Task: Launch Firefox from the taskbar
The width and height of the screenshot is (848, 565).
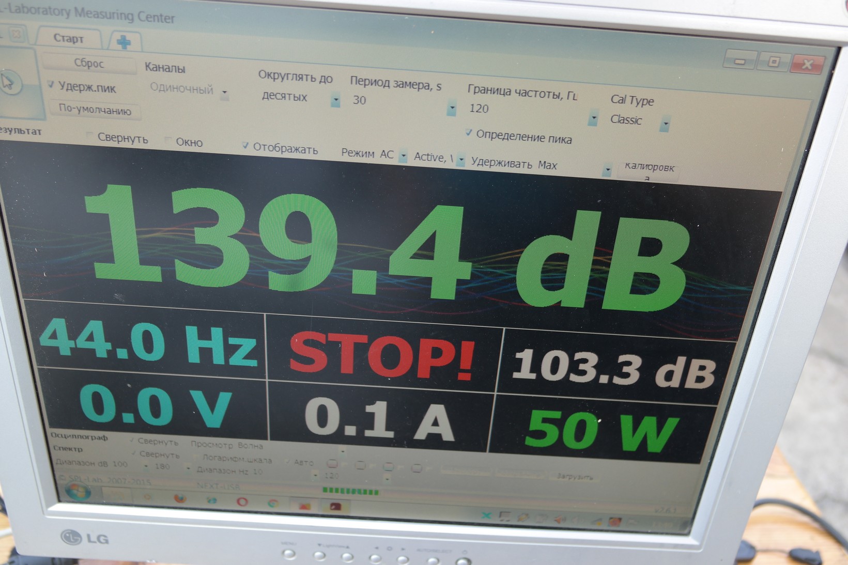Action: [179, 498]
